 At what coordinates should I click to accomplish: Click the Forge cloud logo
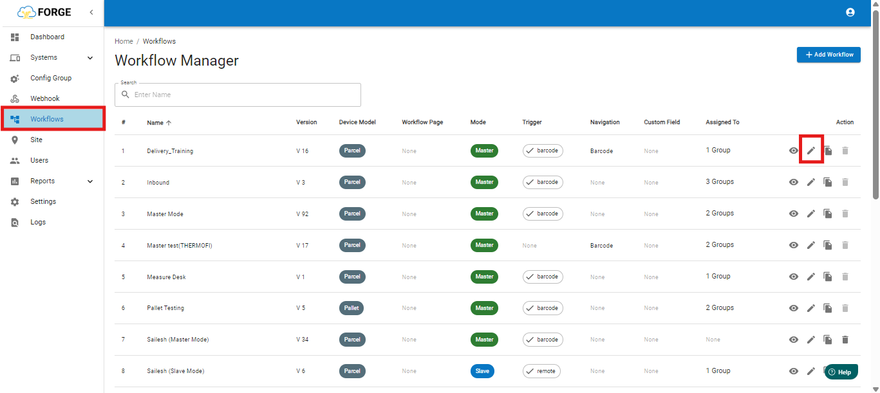point(26,12)
